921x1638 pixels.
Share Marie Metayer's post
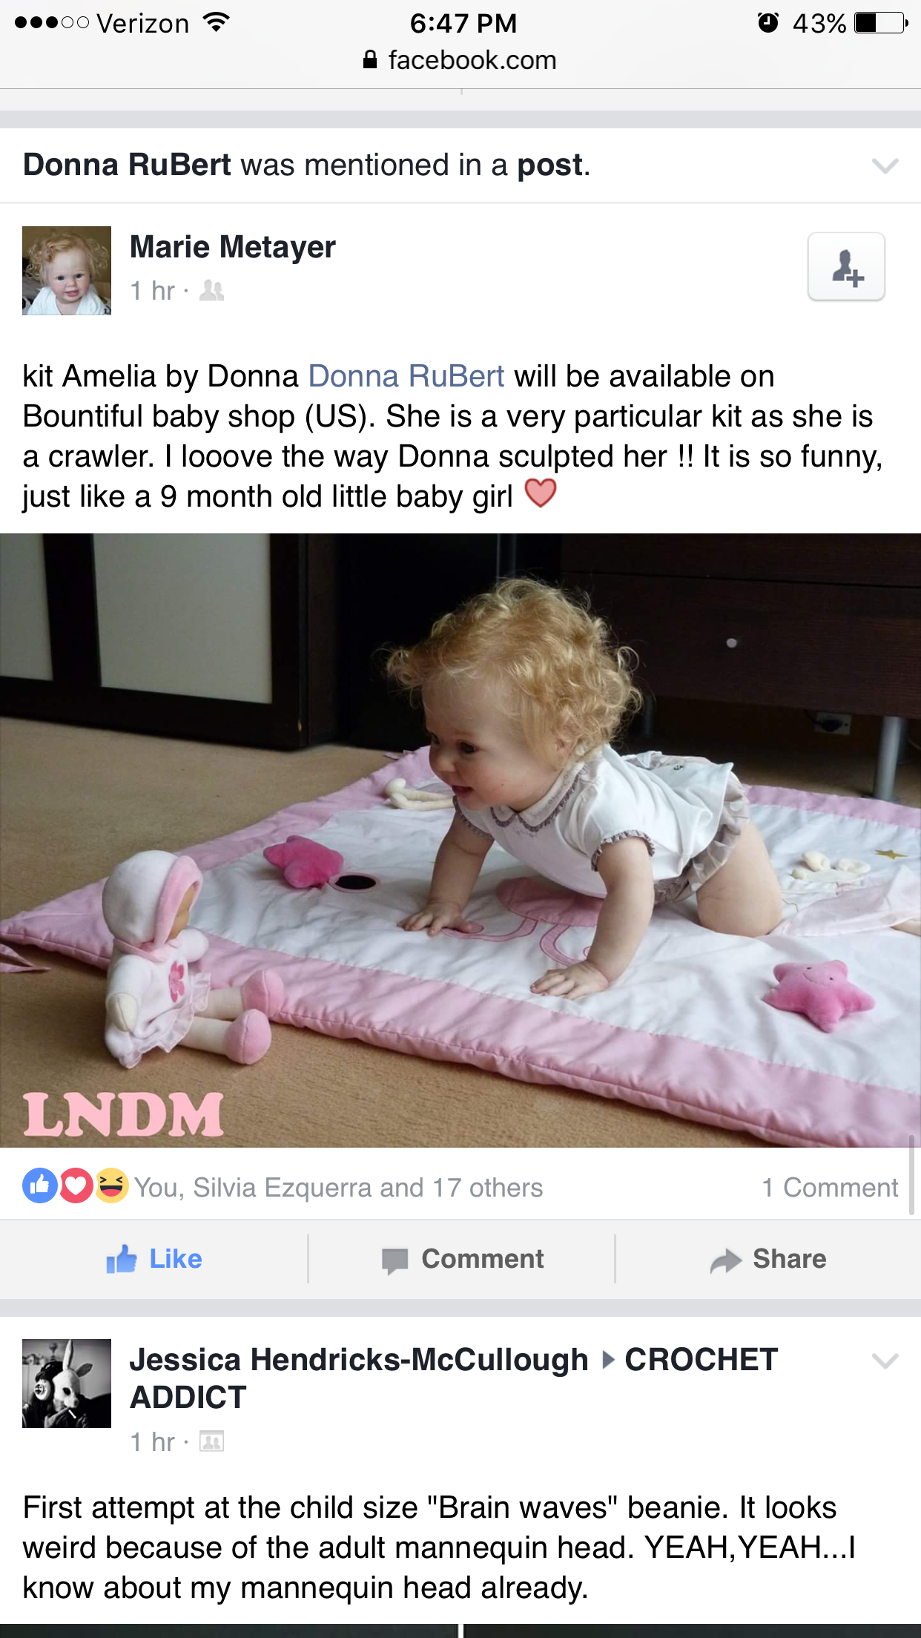[767, 1259]
